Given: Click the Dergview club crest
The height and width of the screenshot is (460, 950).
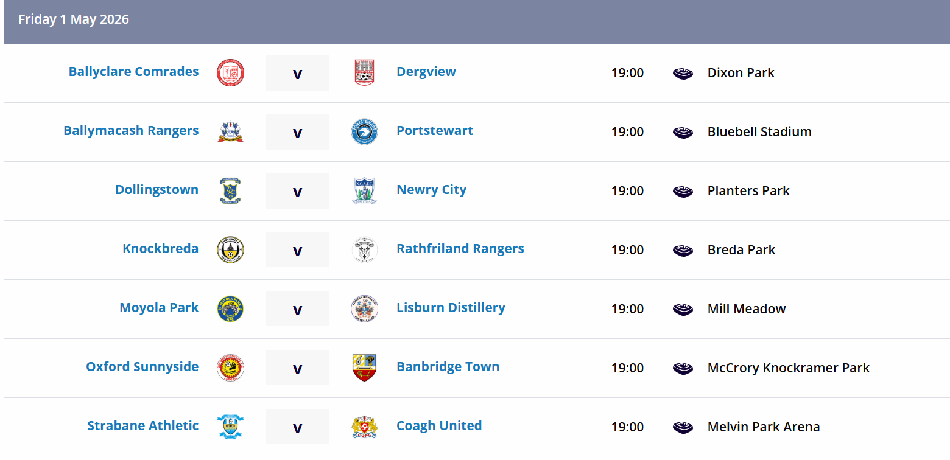Looking at the screenshot, I should (x=364, y=72).
